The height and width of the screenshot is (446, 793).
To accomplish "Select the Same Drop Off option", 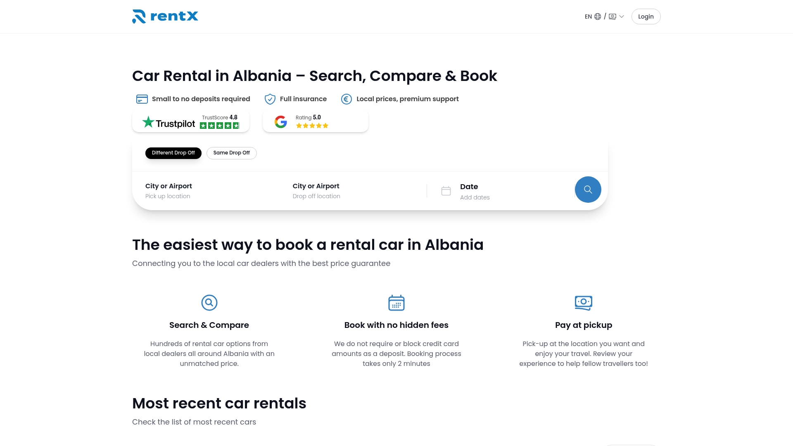I will point(231,153).
